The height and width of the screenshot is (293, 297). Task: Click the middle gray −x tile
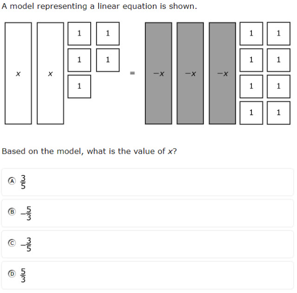click(x=190, y=73)
